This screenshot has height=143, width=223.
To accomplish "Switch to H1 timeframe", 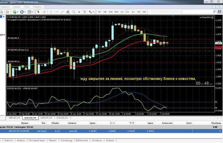I will (x=122, y=12).
